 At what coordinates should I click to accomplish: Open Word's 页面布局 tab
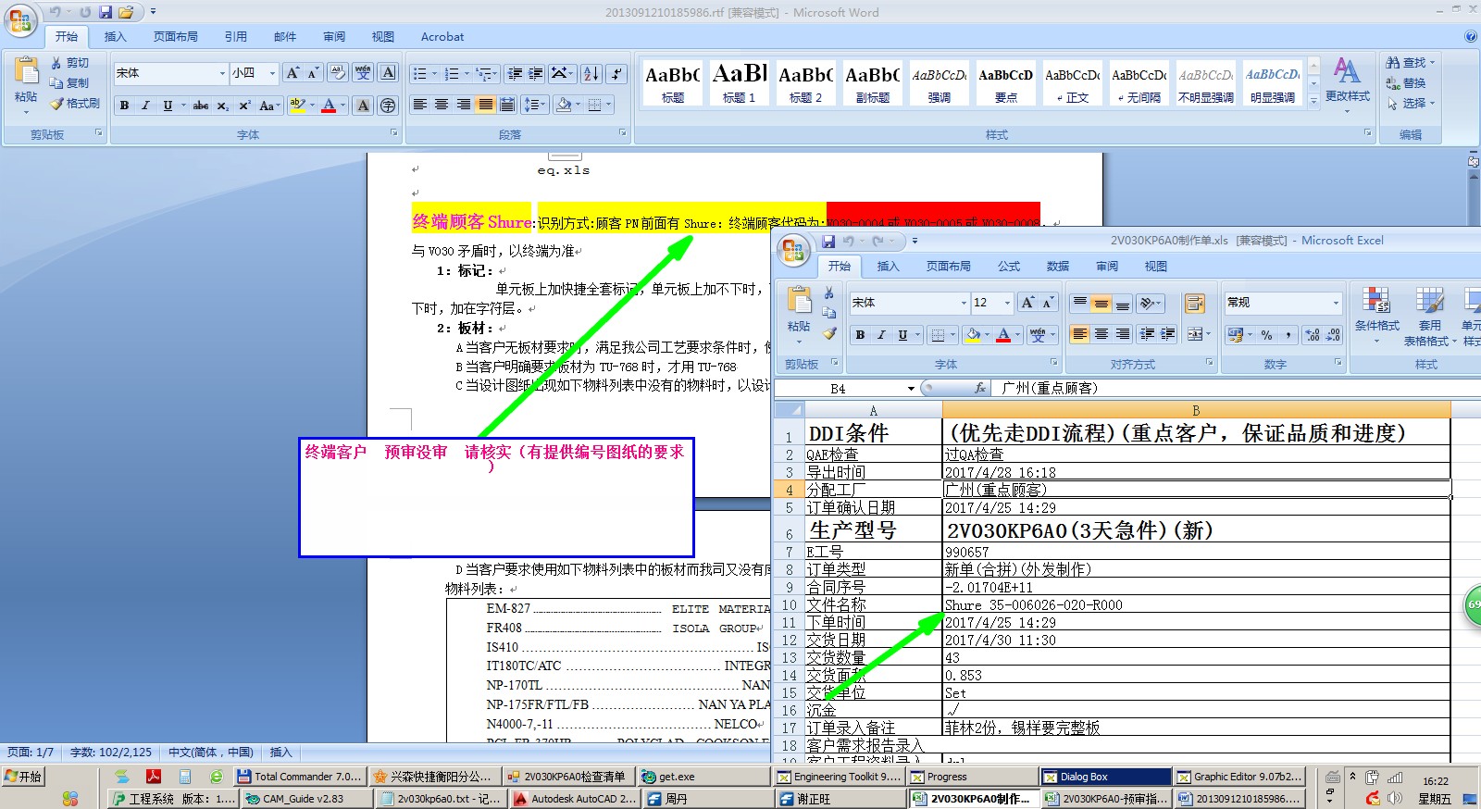(x=176, y=37)
